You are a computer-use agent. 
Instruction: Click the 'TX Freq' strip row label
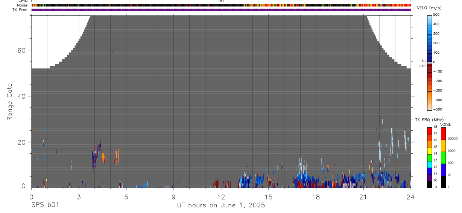20,10
